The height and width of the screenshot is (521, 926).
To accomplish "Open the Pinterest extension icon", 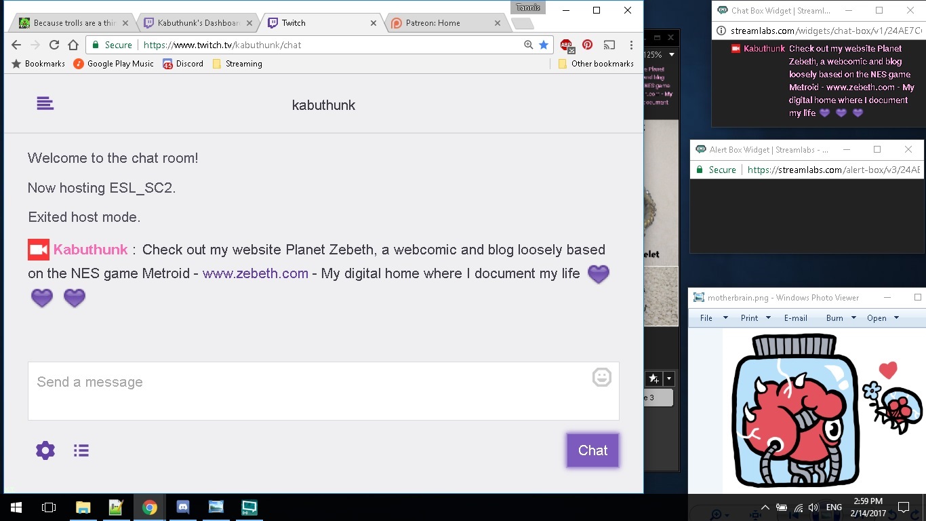I will click(588, 45).
